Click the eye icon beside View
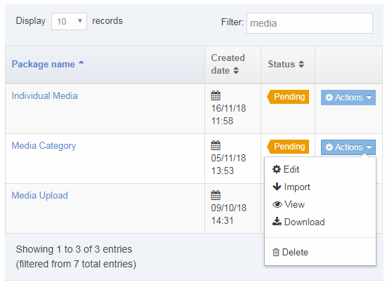 pos(277,204)
